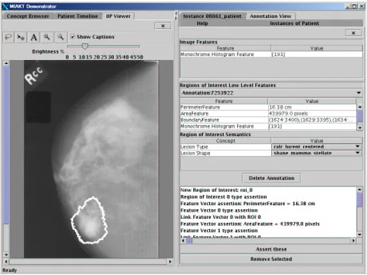Image resolution: width=367 pixels, height=275 pixels.
Task: Click assertion log scroll up arrow
Action: pyautogui.click(x=359, y=190)
